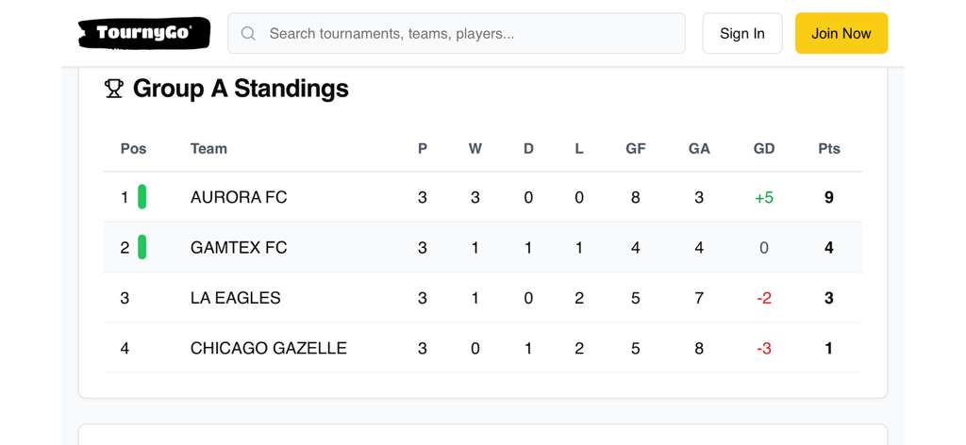Click the Group A Standings heading

pos(241,89)
